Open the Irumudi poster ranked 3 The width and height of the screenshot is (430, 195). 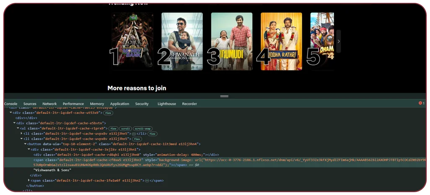[x=232, y=41]
